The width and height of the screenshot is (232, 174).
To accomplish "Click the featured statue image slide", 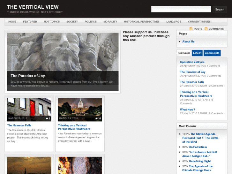I will pyautogui.click(x=63, y=52).
